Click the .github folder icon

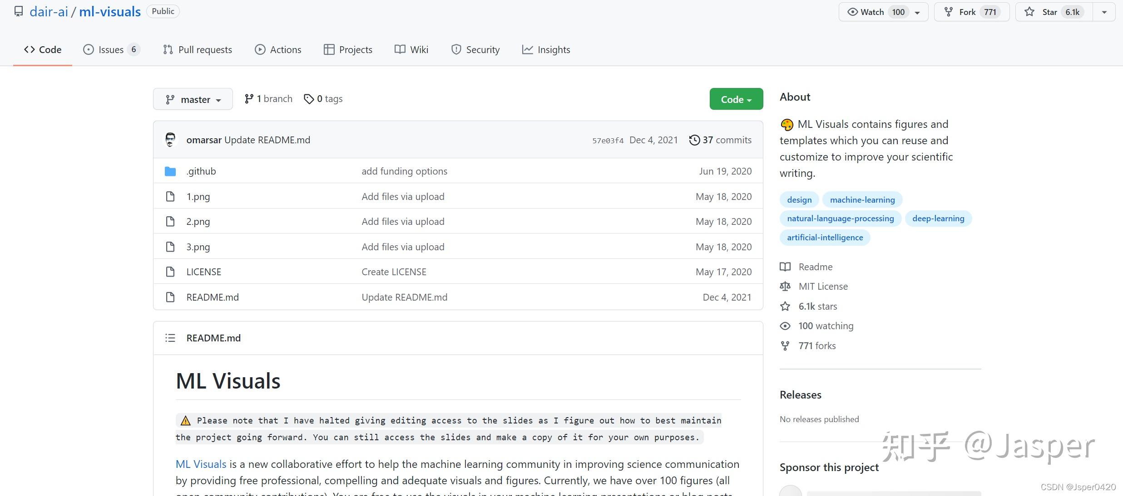tap(170, 171)
